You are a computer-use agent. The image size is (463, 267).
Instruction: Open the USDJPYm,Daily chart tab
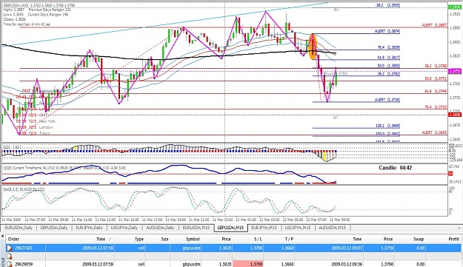coord(124,228)
